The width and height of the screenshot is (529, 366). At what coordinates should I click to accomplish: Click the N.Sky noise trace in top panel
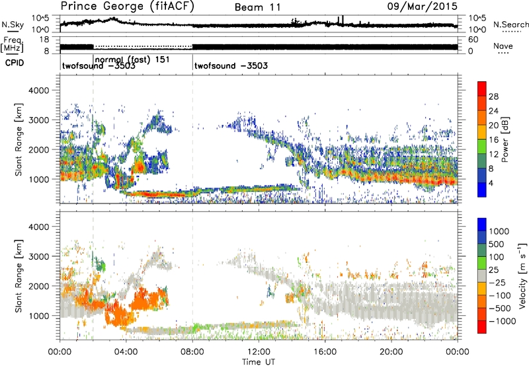coord(259,25)
